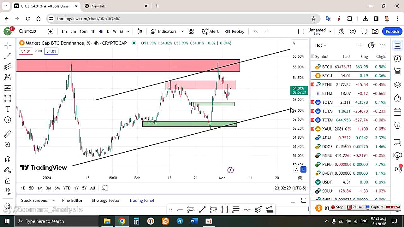Viewport: 404px width, 227px height.
Task: Open chart settings hexagon icon
Action: pyautogui.click(x=353, y=31)
